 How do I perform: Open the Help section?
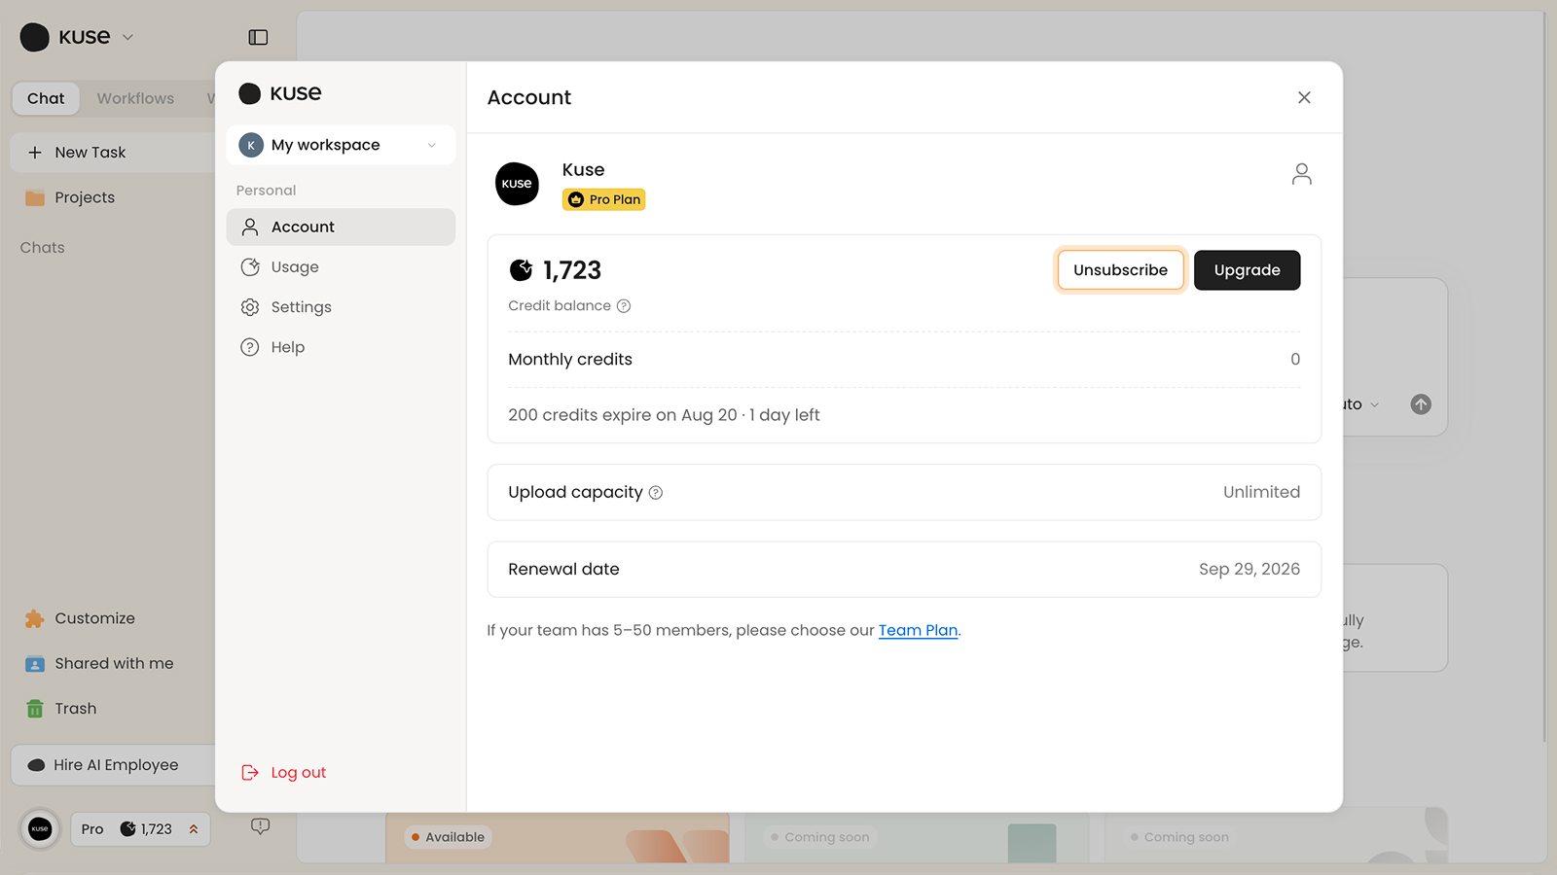coord(341,347)
